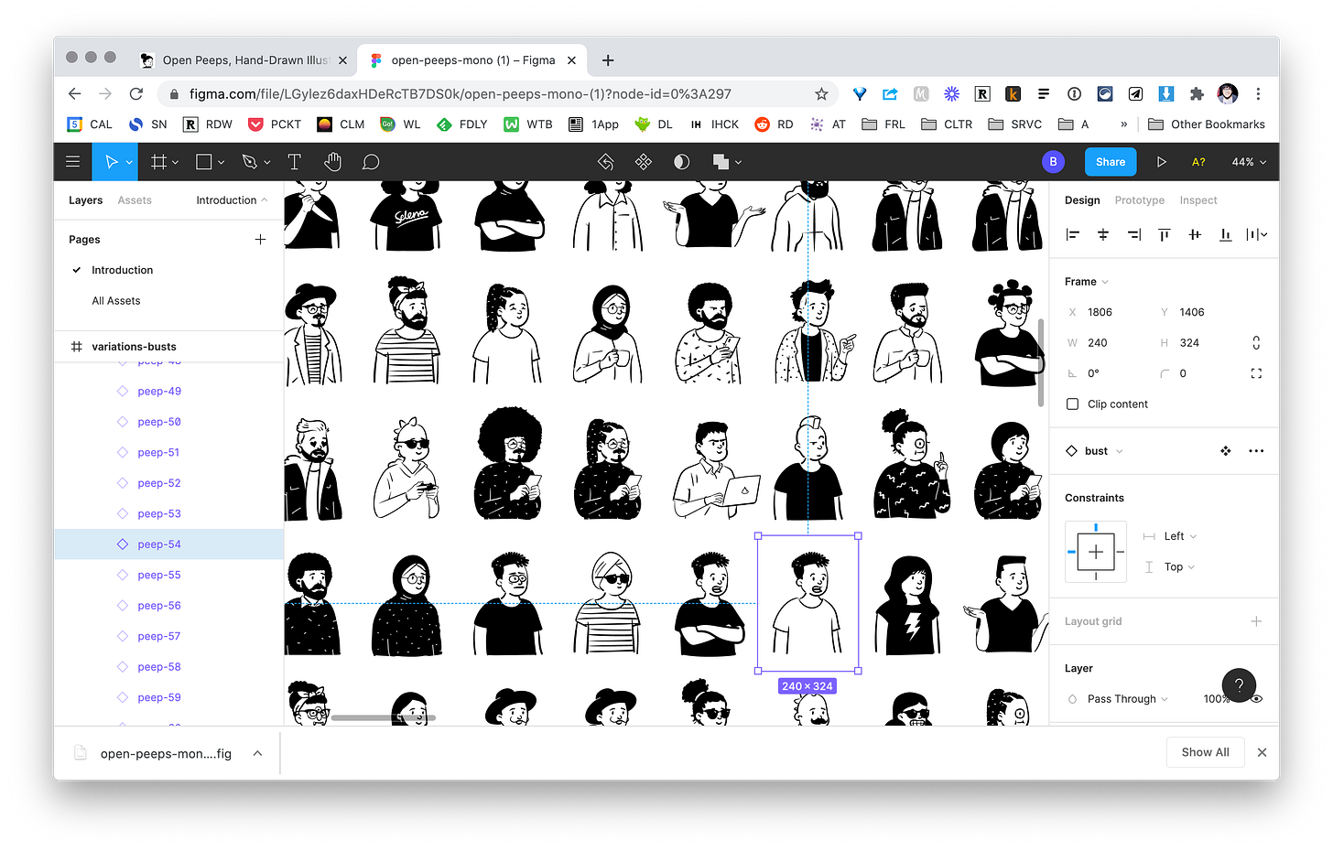Image resolution: width=1333 pixels, height=851 pixels.
Task: Open the Pass Through blend mode dropdown
Action: pos(1128,699)
